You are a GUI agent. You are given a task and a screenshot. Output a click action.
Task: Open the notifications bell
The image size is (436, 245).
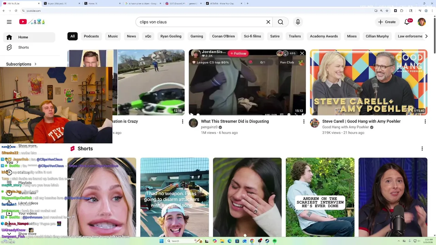407,22
